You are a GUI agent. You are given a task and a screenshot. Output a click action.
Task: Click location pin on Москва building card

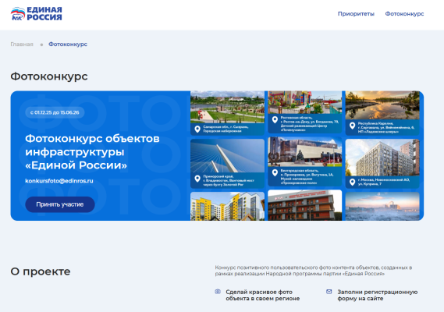(352, 182)
